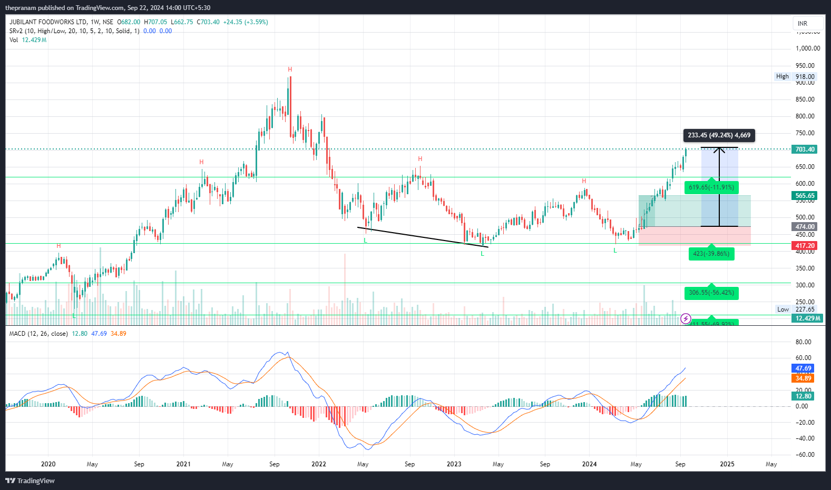Click the 474.00 entry price label
Image resolution: width=831 pixels, height=490 pixels.
click(x=805, y=227)
